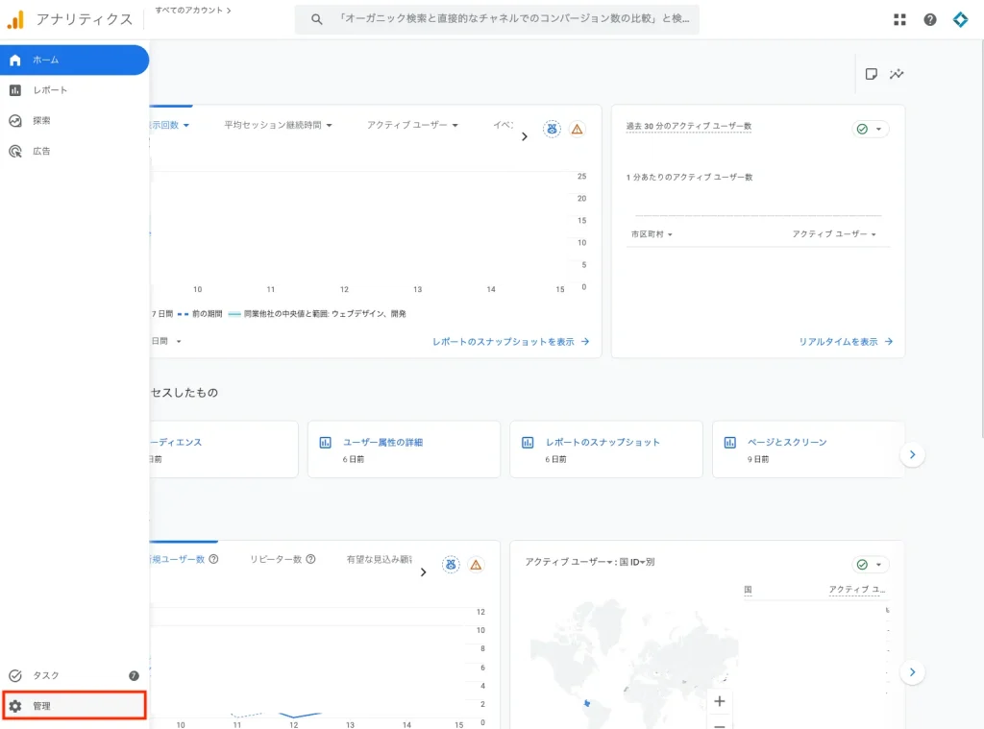Show next cards arrow beside map card
Viewport: 984px width, 729px height.
912,672
